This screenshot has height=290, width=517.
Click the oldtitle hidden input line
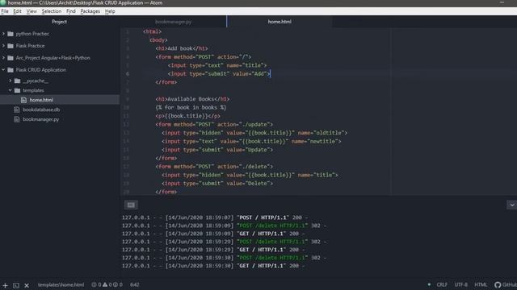click(254, 133)
